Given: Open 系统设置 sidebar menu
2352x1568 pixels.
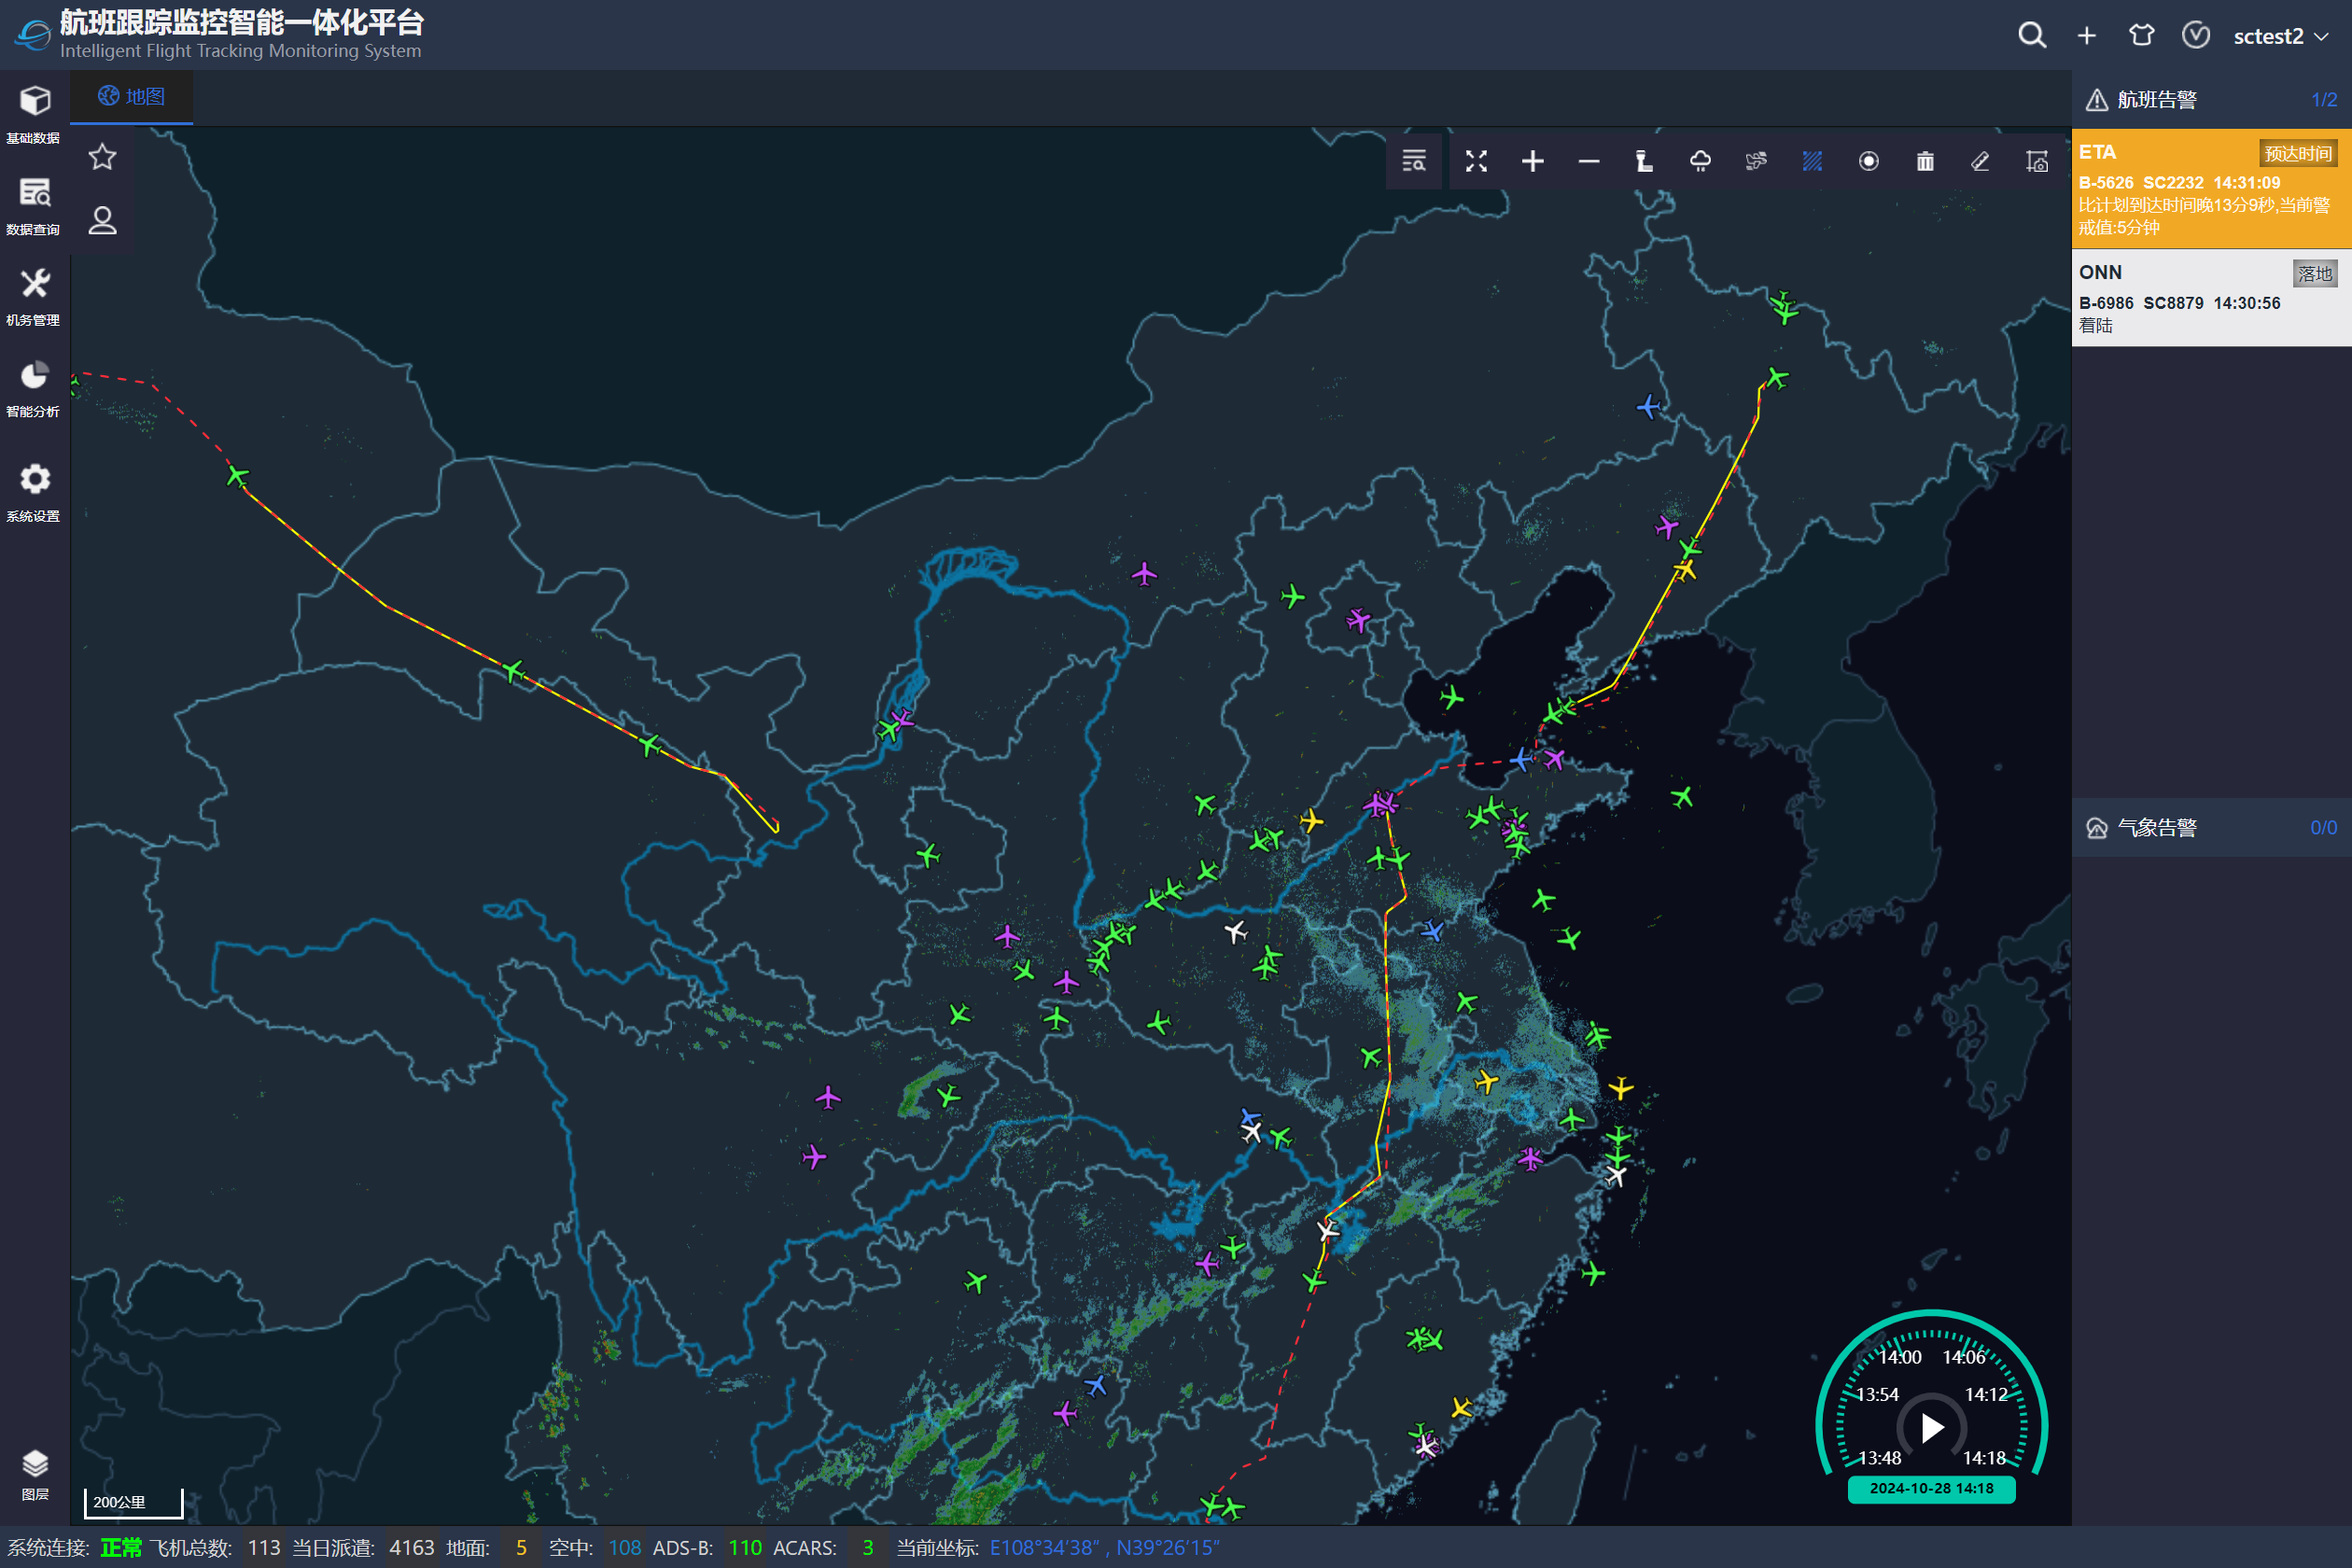Looking at the screenshot, I should pos(34,492).
